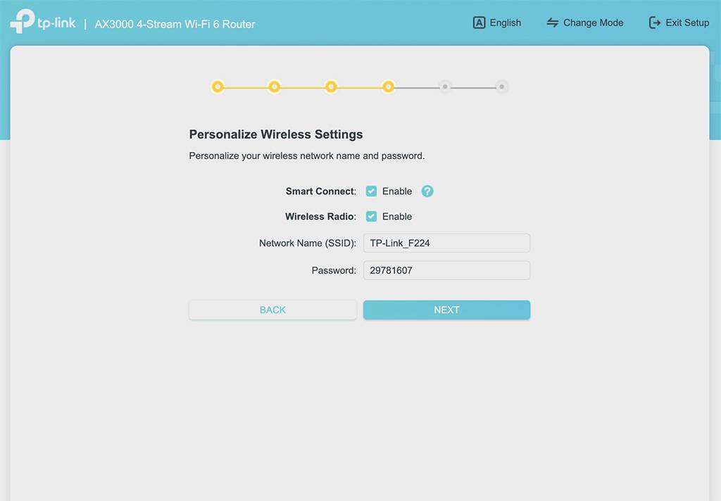The width and height of the screenshot is (721, 501).
Task: Go to the second setup step dot
Action: (x=275, y=87)
